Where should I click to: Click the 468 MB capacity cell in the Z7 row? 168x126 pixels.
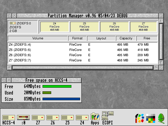coord(123,60)
